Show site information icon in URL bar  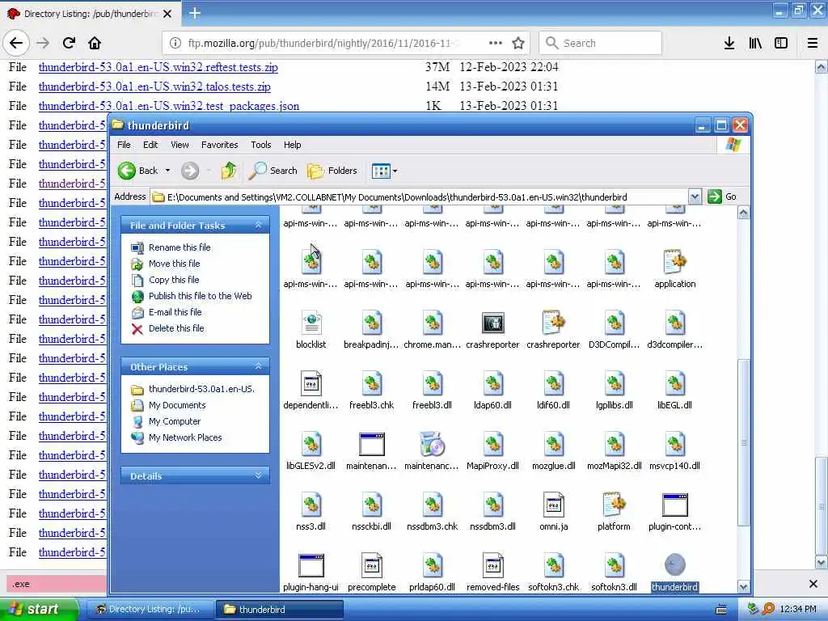click(175, 43)
